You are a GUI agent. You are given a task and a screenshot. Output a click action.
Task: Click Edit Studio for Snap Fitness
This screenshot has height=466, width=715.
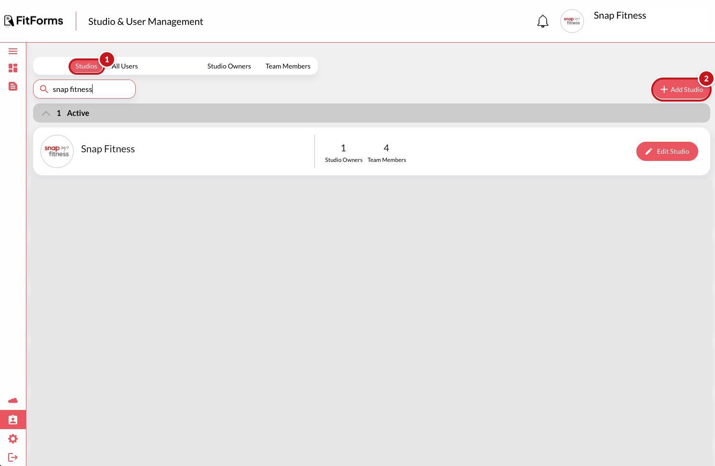pyautogui.click(x=667, y=151)
